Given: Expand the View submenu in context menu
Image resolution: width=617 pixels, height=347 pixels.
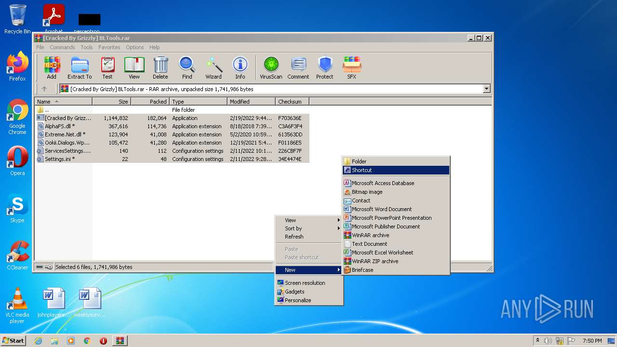Looking at the screenshot, I should [308, 220].
